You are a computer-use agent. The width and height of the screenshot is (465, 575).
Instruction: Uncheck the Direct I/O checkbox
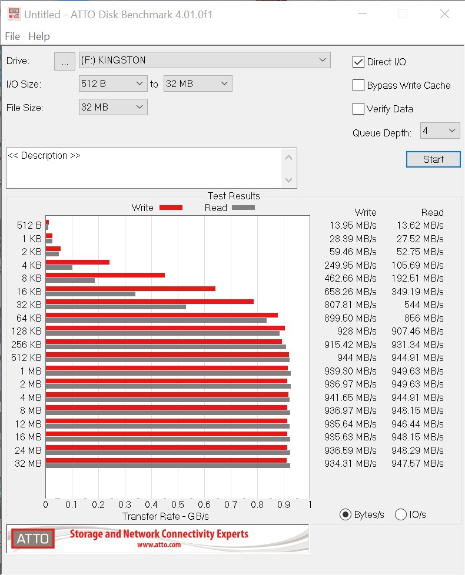[358, 62]
